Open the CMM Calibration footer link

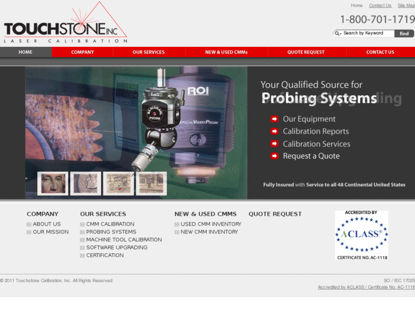[x=110, y=224]
